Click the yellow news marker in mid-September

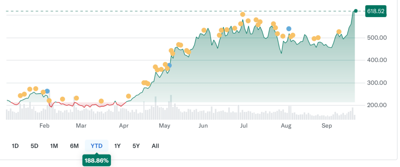pos(339,32)
